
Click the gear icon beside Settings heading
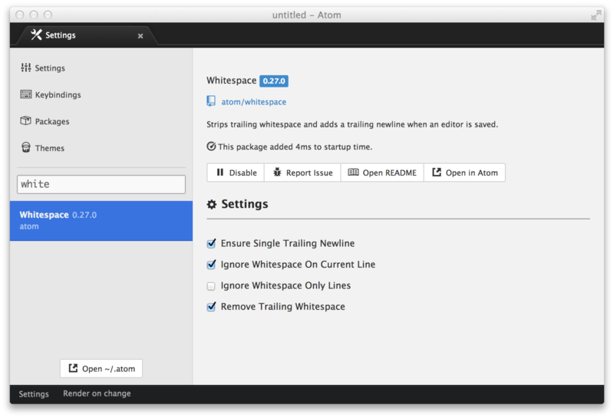[x=212, y=205]
